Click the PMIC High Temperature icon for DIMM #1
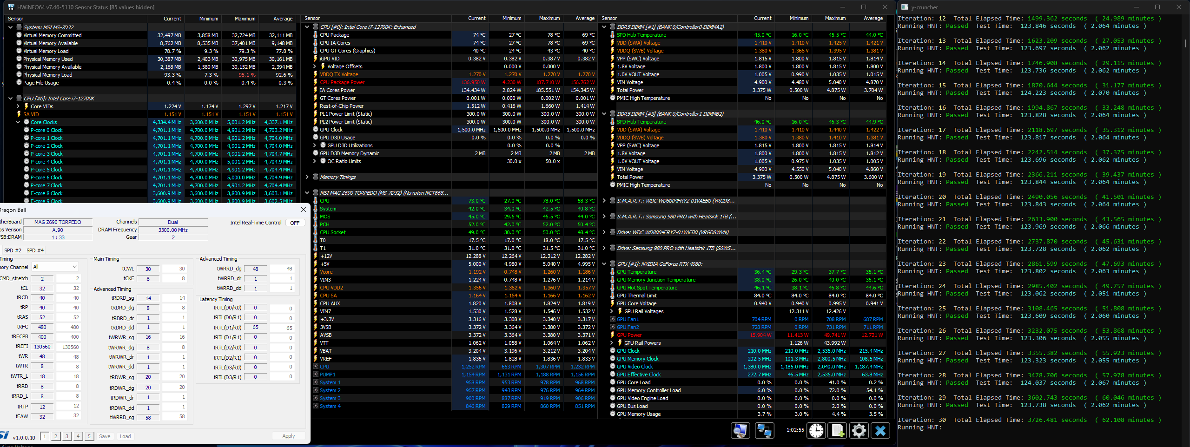The width and height of the screenshot is (1190, 447). coord(613,98)
